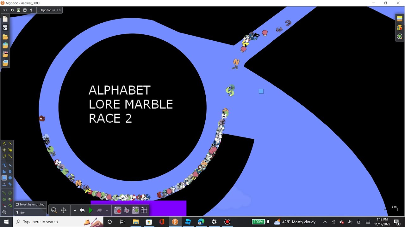Select the Tracer tool
Screen dimensions: 405x227
click(10, 206)
